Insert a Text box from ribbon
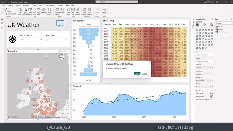 (73, 11)
